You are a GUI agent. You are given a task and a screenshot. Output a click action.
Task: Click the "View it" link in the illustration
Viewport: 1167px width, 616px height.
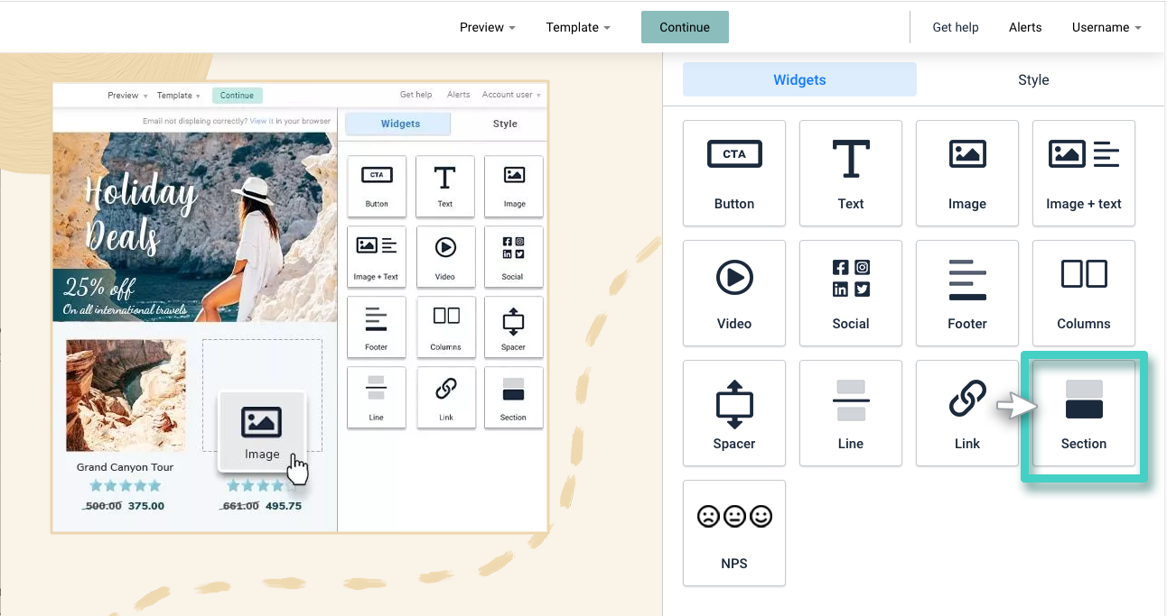tap(261, 121)
